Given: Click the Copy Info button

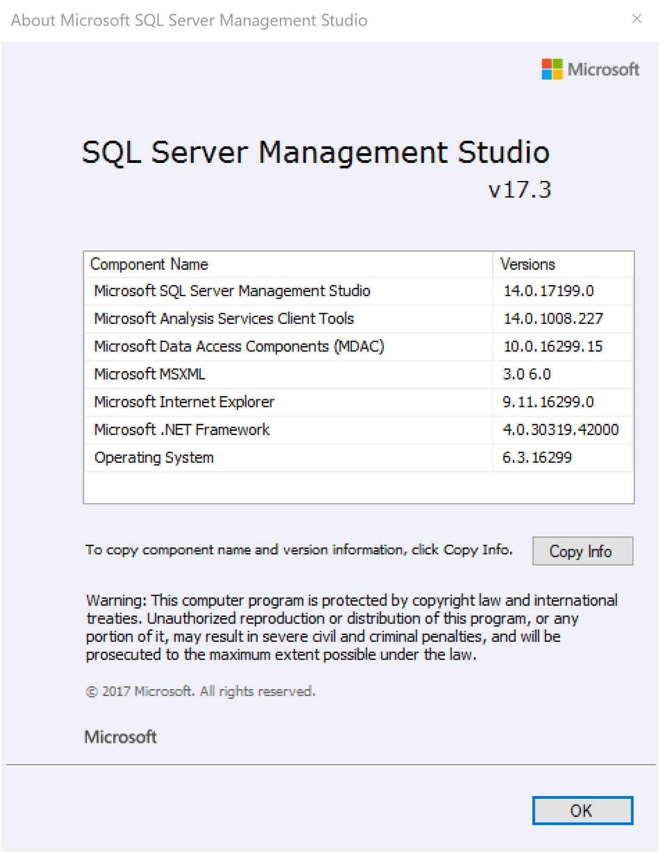Looking at the screenshot, I should (x=582, y=551).
